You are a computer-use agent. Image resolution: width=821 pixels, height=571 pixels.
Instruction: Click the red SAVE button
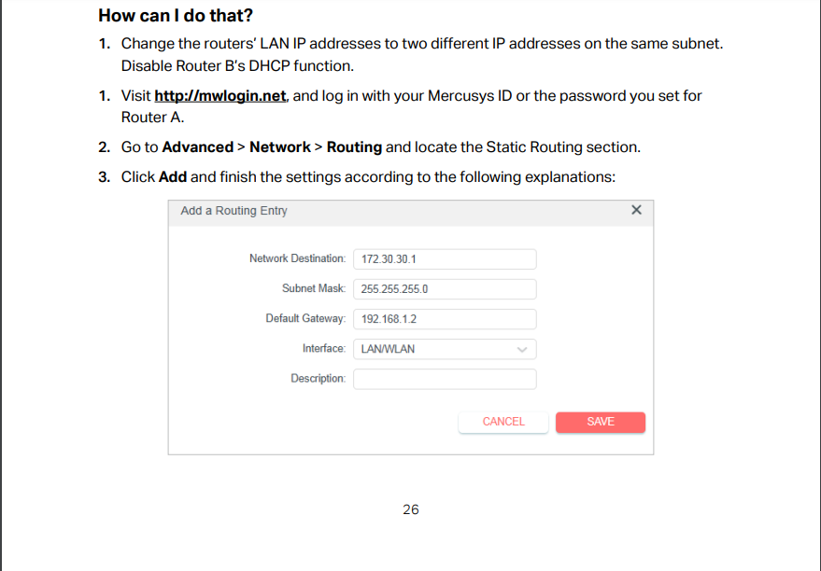[601, 422]
